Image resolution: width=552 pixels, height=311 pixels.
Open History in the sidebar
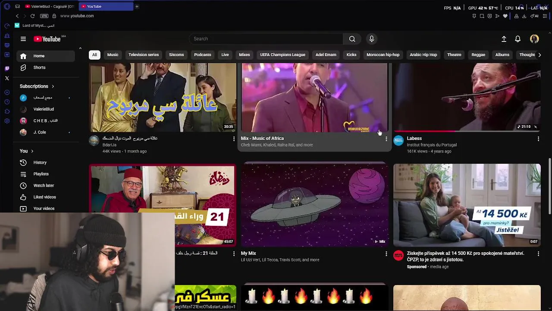(46, 162)
